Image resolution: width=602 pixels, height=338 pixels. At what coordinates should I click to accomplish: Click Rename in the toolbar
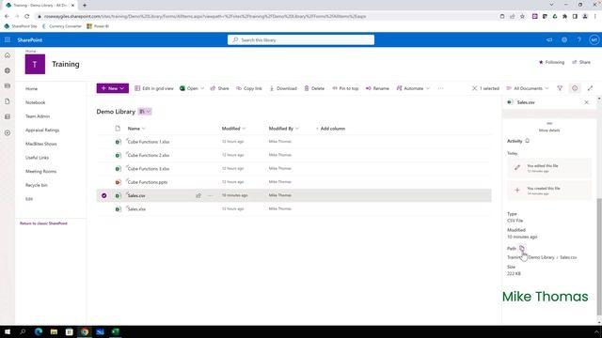coord(377,88)
